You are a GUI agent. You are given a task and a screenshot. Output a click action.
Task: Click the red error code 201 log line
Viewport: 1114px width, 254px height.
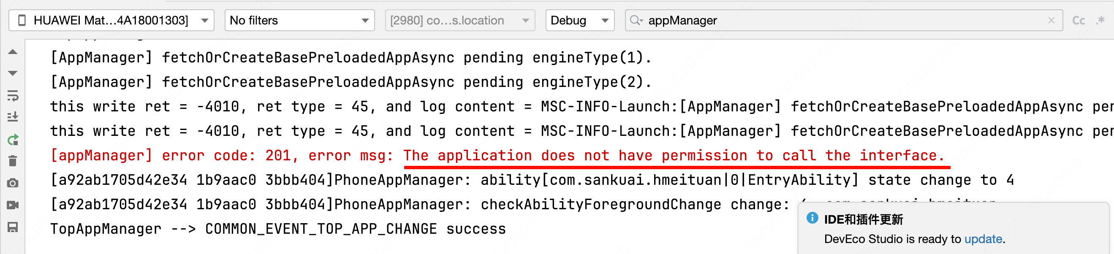click(x=497, y=156)
